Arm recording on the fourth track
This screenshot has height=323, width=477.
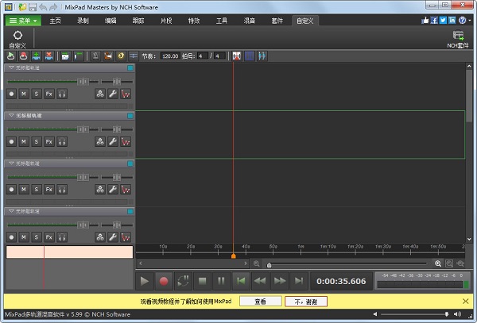(11, 236)
